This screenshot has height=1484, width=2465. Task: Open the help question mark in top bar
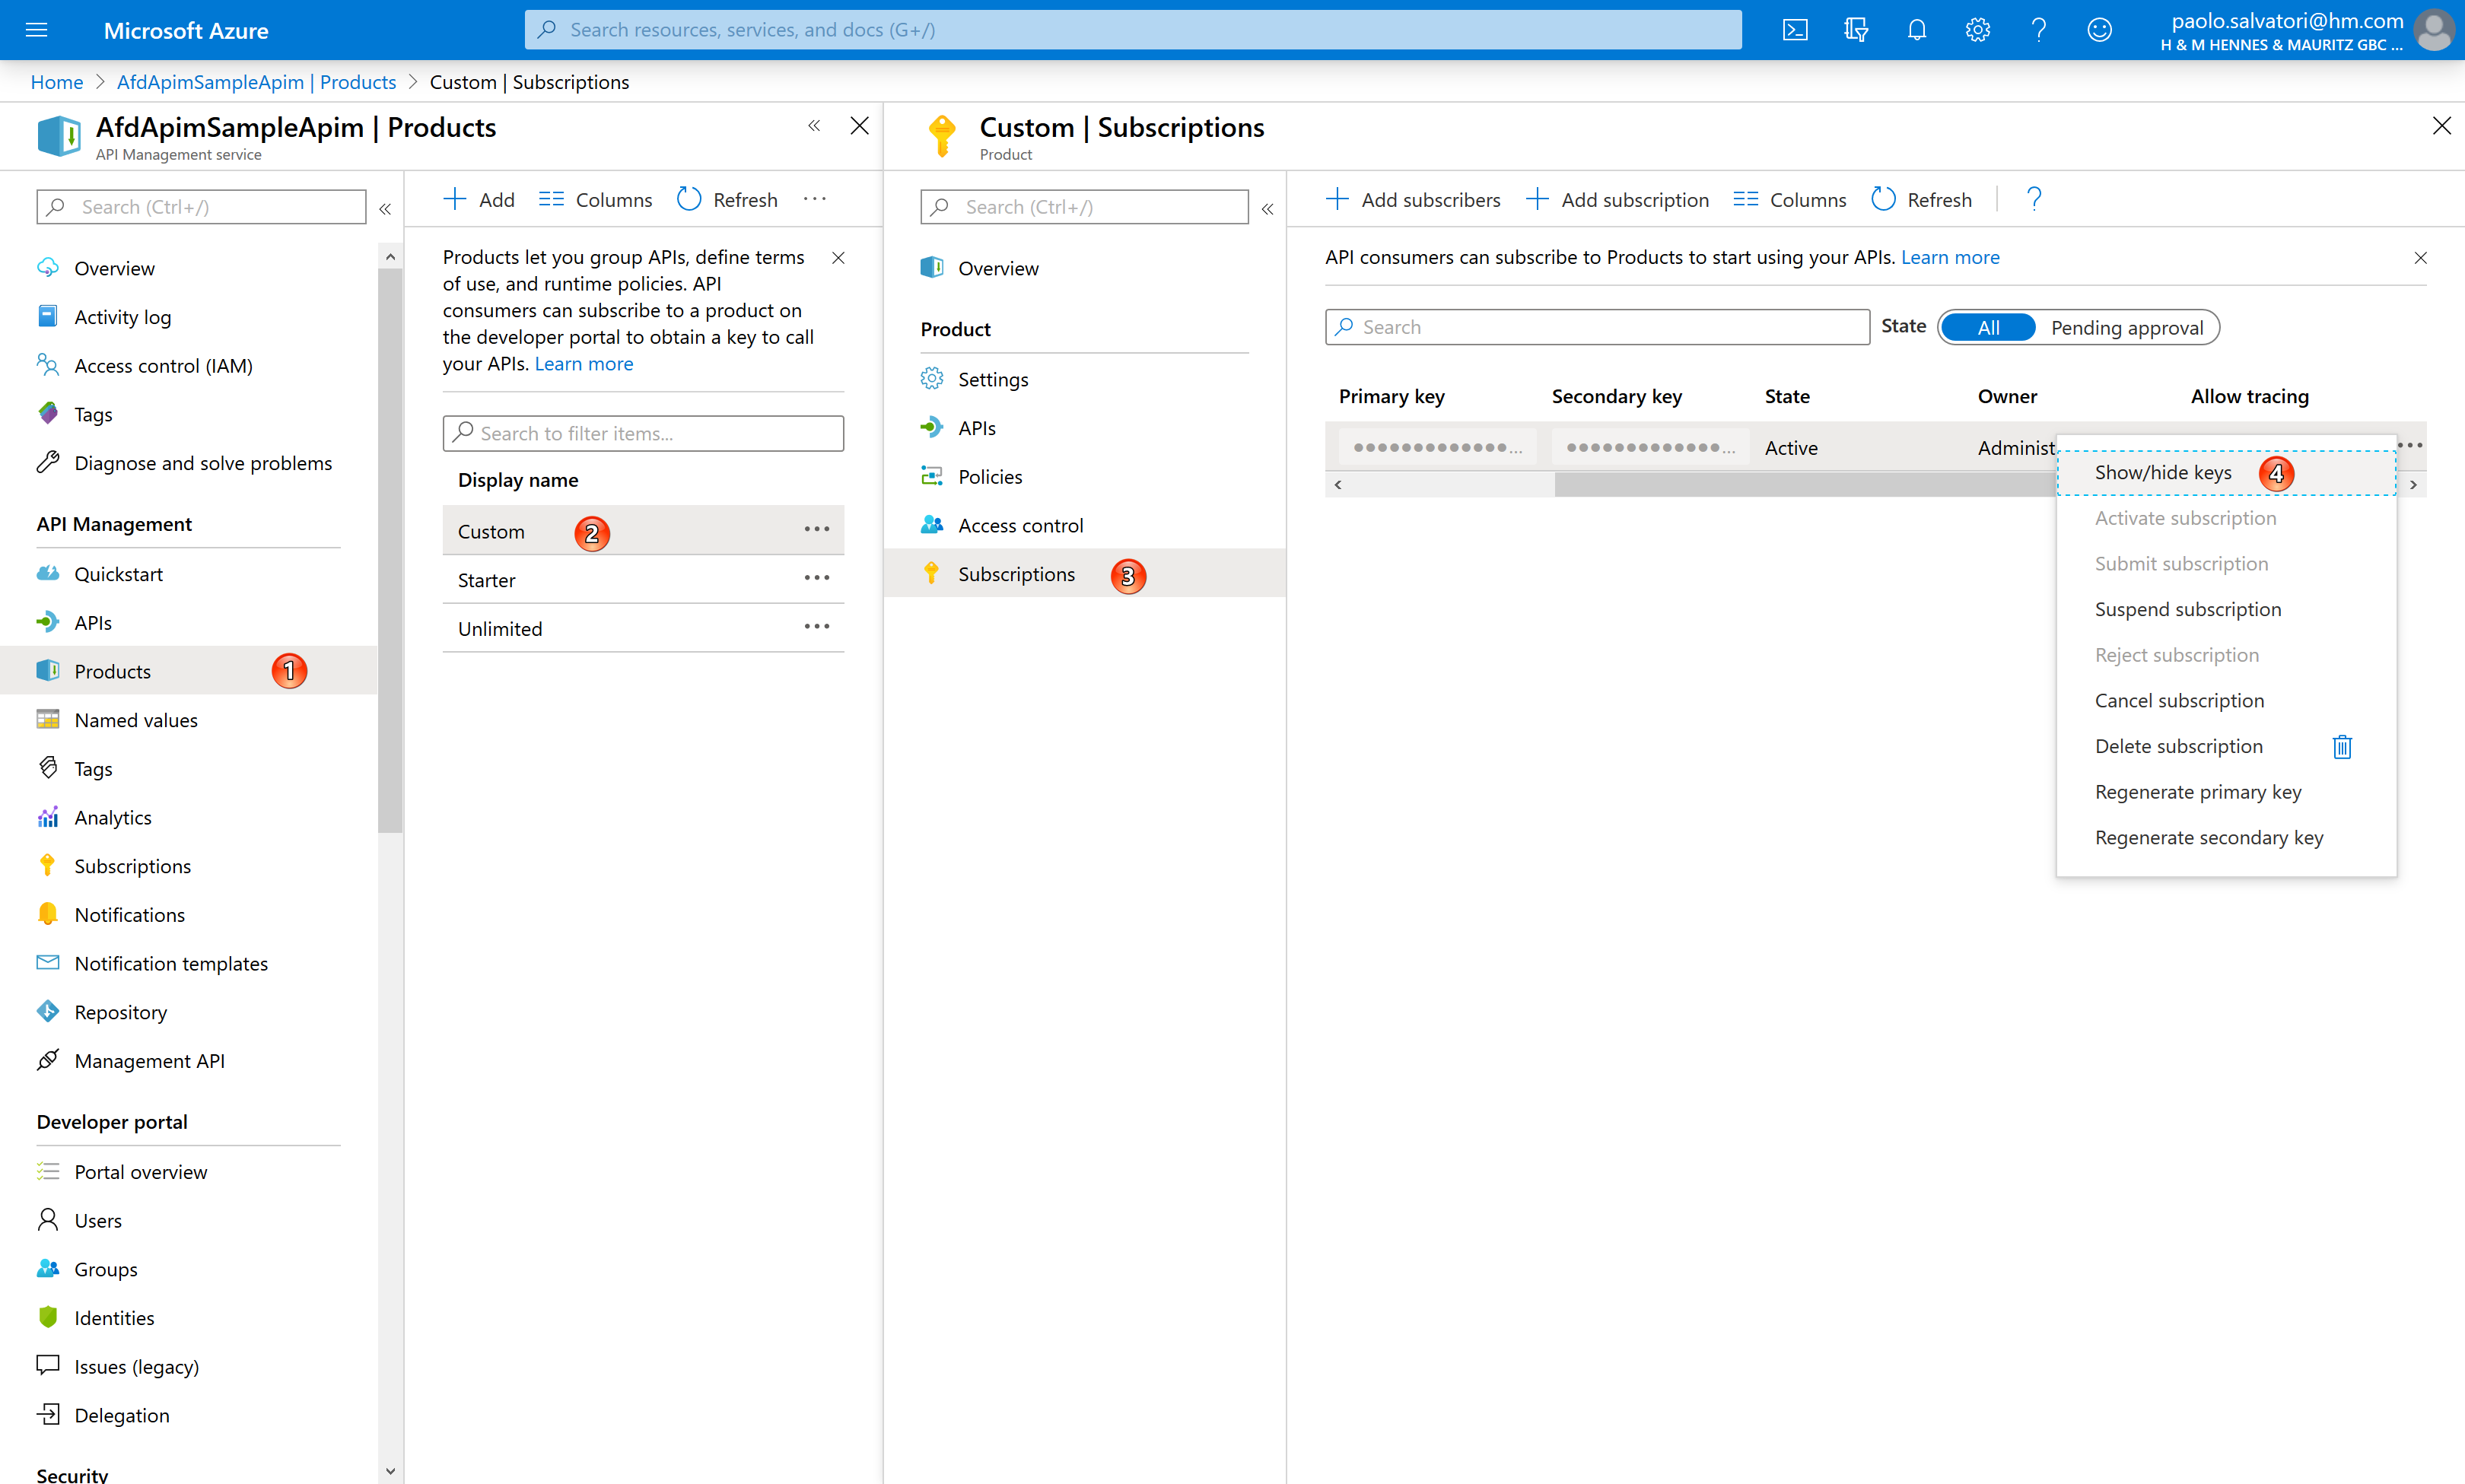(x=2039, y=30)
